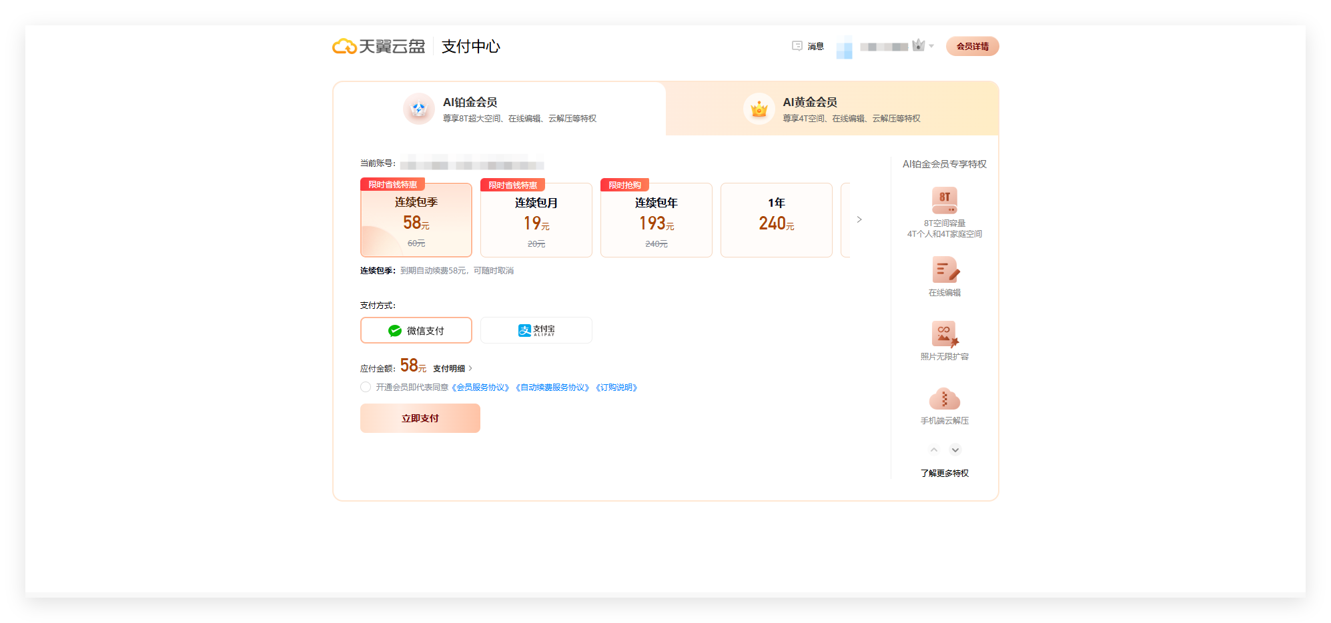Click the 照片无限扩容 photo icon

[944, 334]
